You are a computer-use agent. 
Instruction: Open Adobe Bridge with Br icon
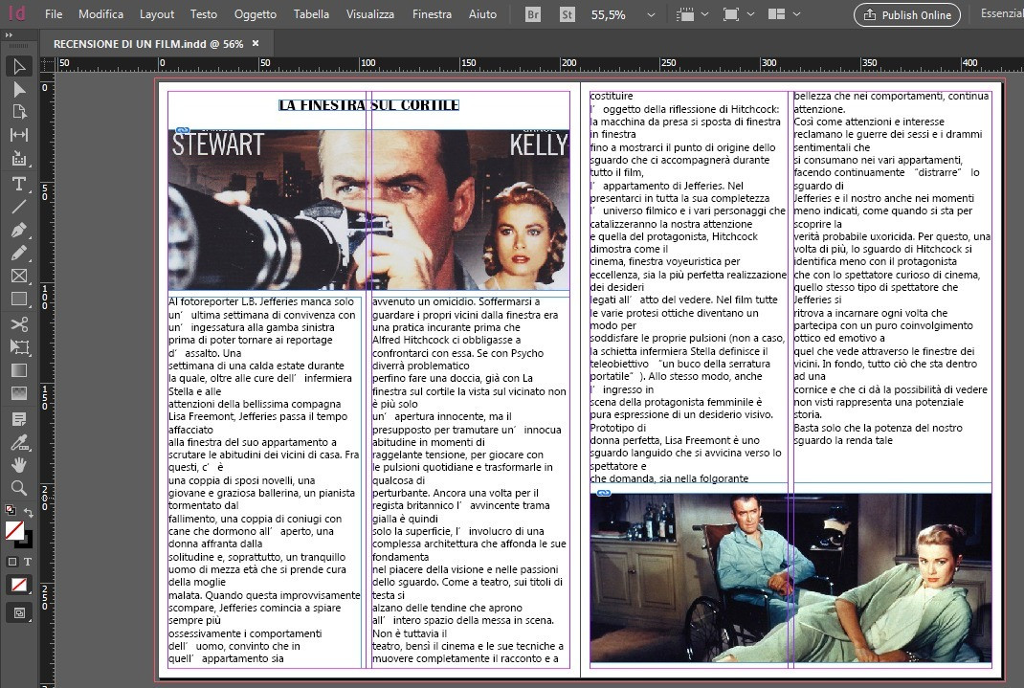[x=534, y=14]
